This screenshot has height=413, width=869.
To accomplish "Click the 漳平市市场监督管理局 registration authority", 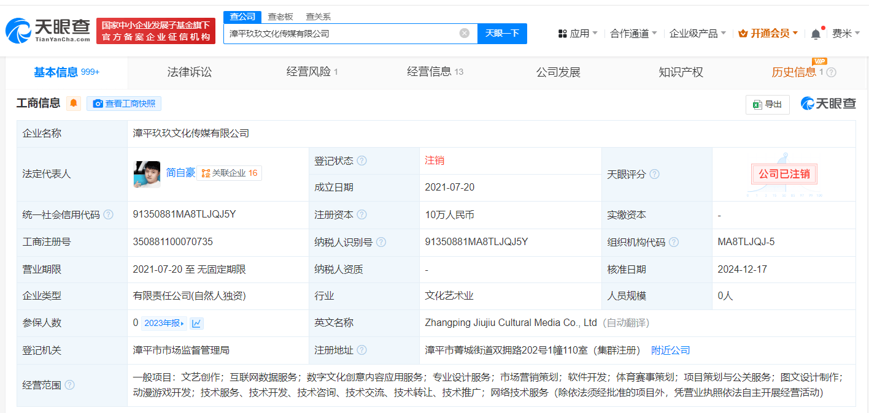I will coord(181,350).
